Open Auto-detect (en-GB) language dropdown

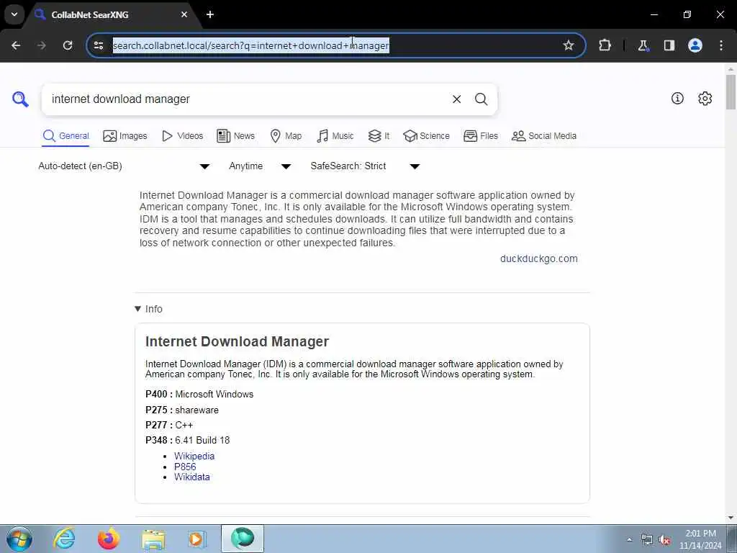tap(124, 166)
